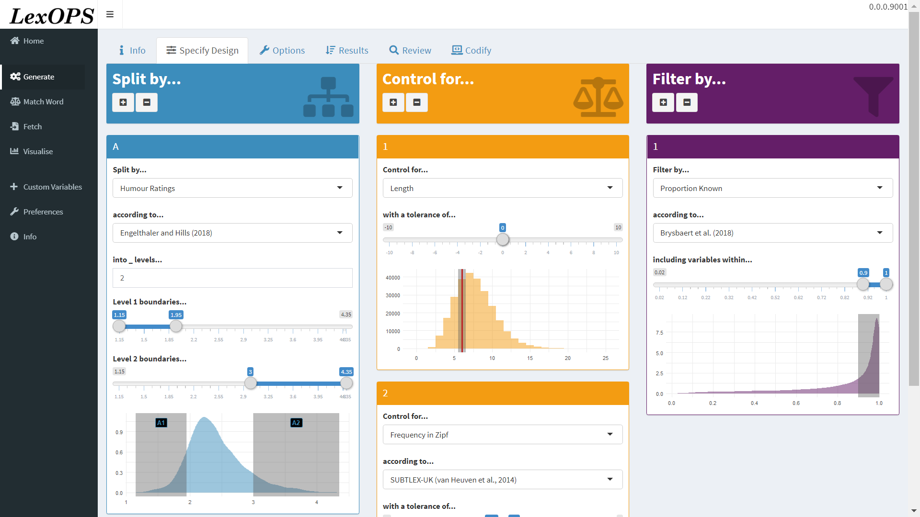Switch to the Options tab
The height and width of the screenshot is (517, 920).
(282, 50)
